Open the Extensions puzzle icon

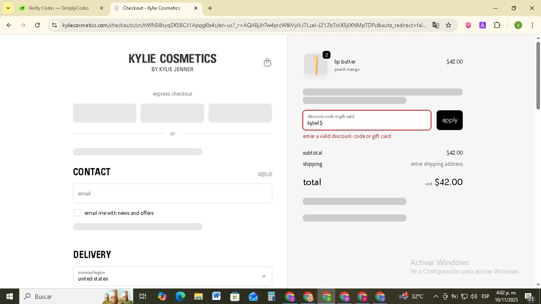(x=497, y=25)
